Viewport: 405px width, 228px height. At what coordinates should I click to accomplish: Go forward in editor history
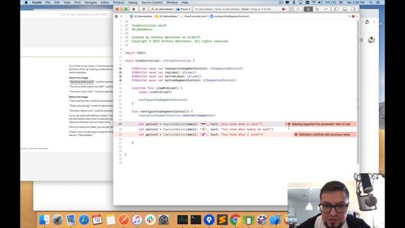pyautogui.click(x=127, y=16)
